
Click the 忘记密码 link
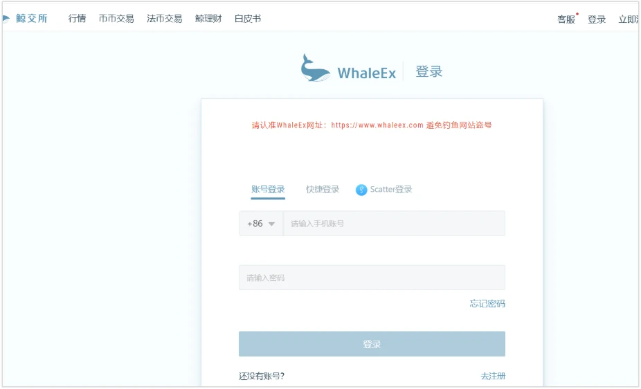coord(487,304)
